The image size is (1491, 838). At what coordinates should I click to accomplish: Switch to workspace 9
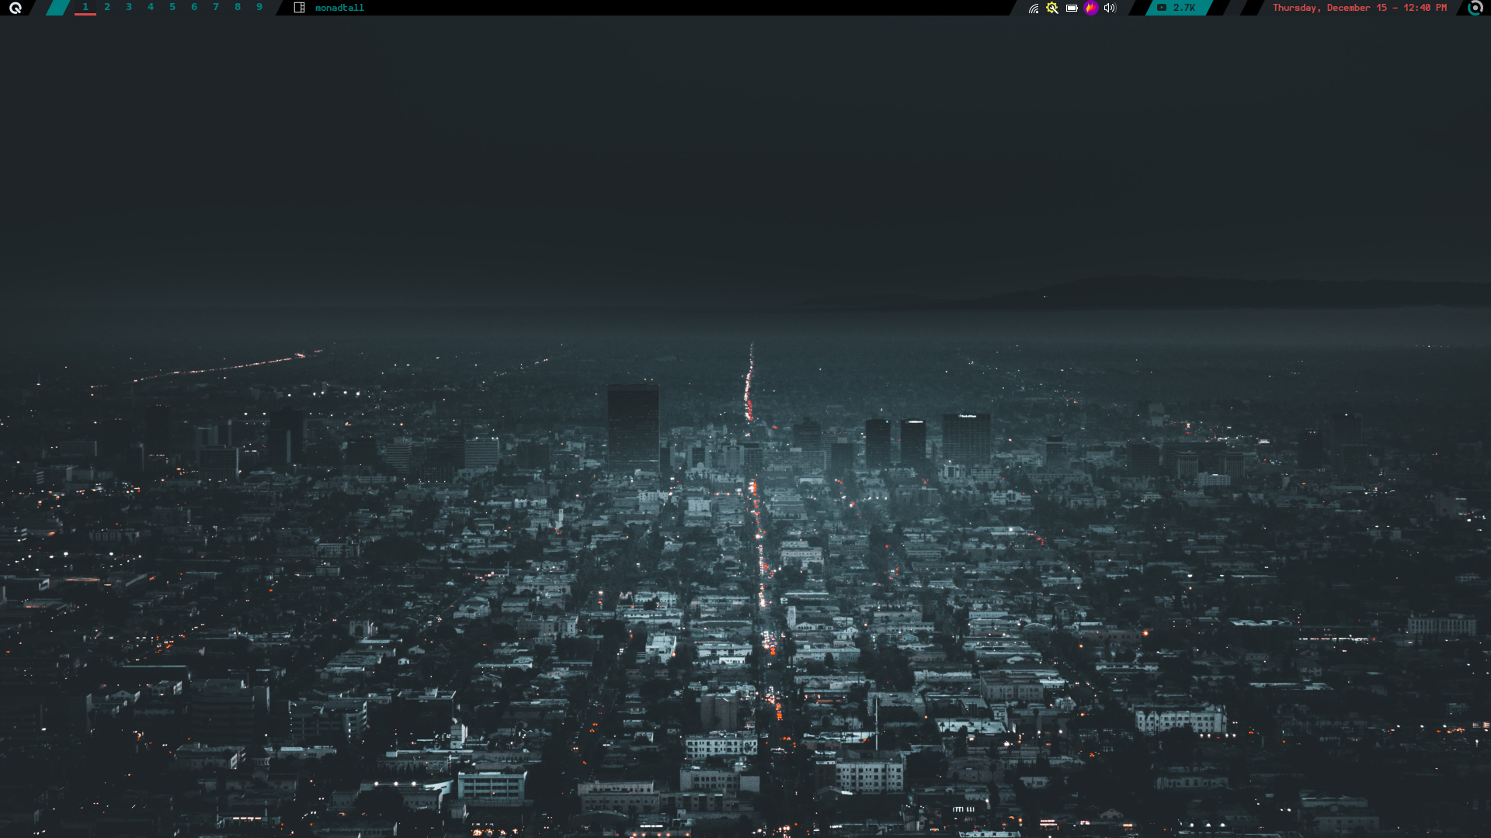(x=259, y=7)
